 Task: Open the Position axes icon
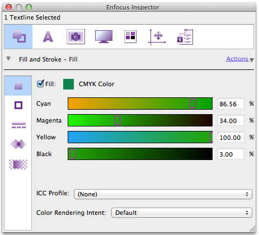pyautogui.click(x=157, y=37)
